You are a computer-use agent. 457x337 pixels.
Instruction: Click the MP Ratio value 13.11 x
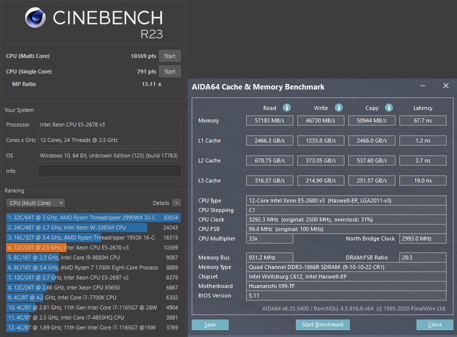[x=151, y=84]
